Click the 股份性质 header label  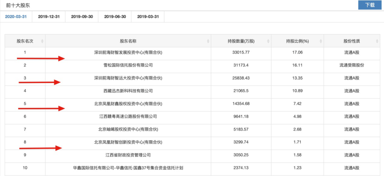pyautogui.click(x=352, y=41)
